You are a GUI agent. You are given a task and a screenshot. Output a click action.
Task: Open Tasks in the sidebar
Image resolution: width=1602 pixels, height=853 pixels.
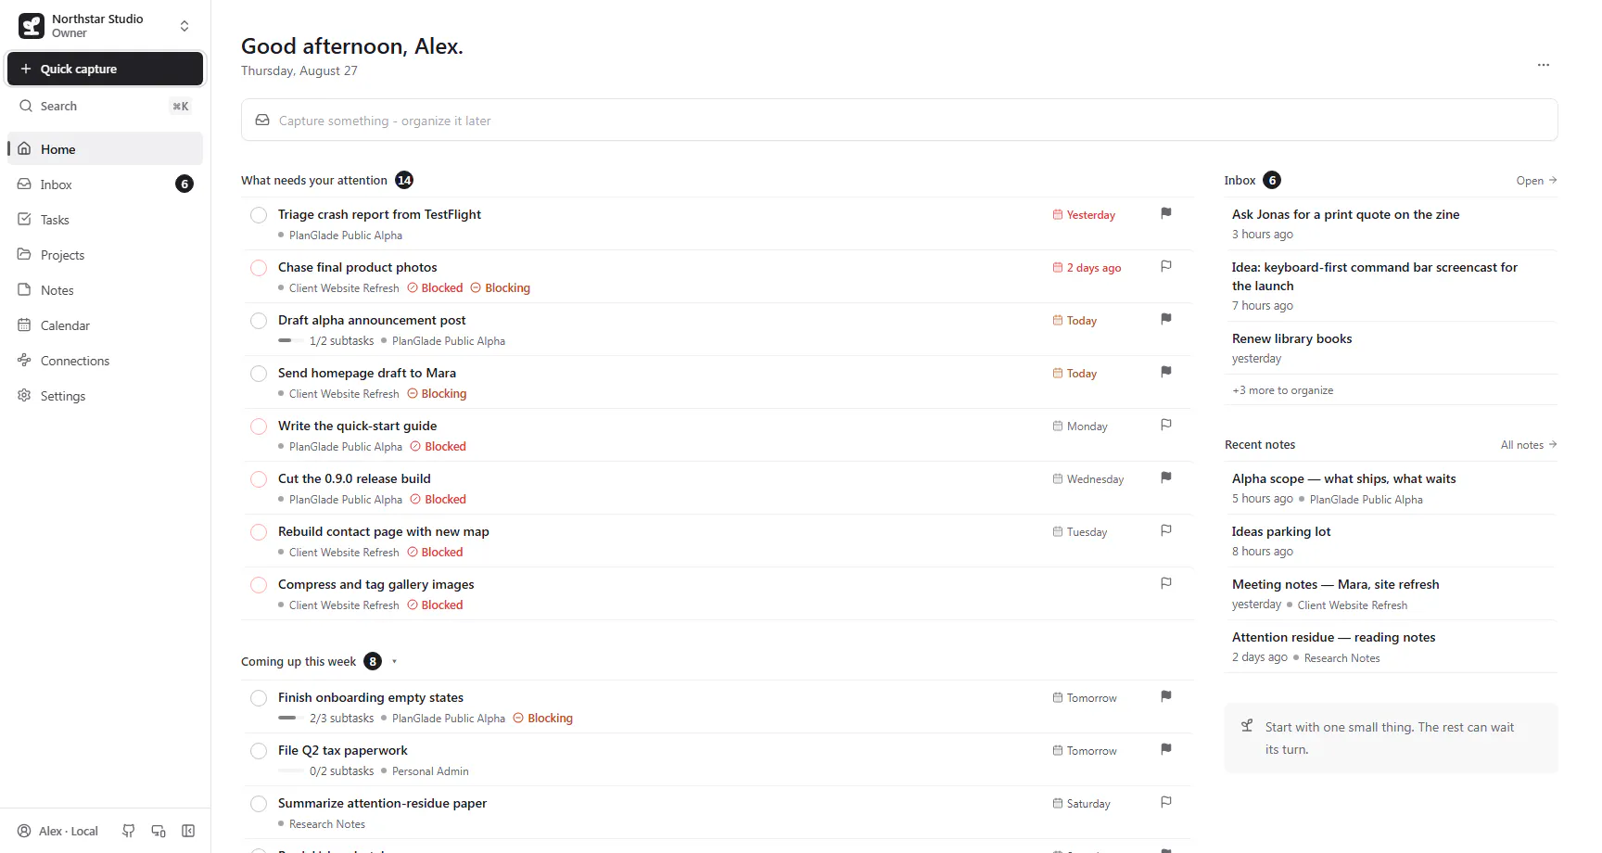[105, 219]
